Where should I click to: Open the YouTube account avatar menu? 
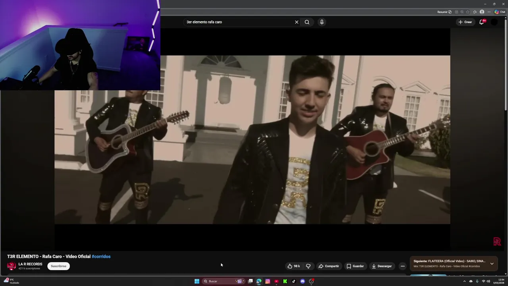point(494,22)
